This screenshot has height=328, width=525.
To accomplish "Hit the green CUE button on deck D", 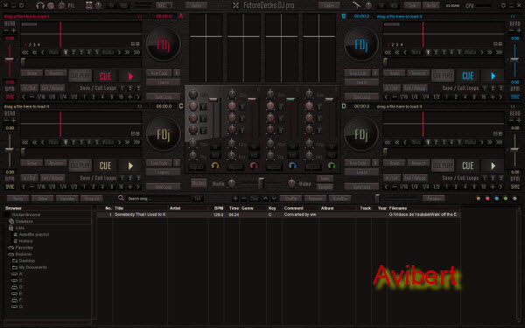I will pyautogui.click(x=467, y=165).
